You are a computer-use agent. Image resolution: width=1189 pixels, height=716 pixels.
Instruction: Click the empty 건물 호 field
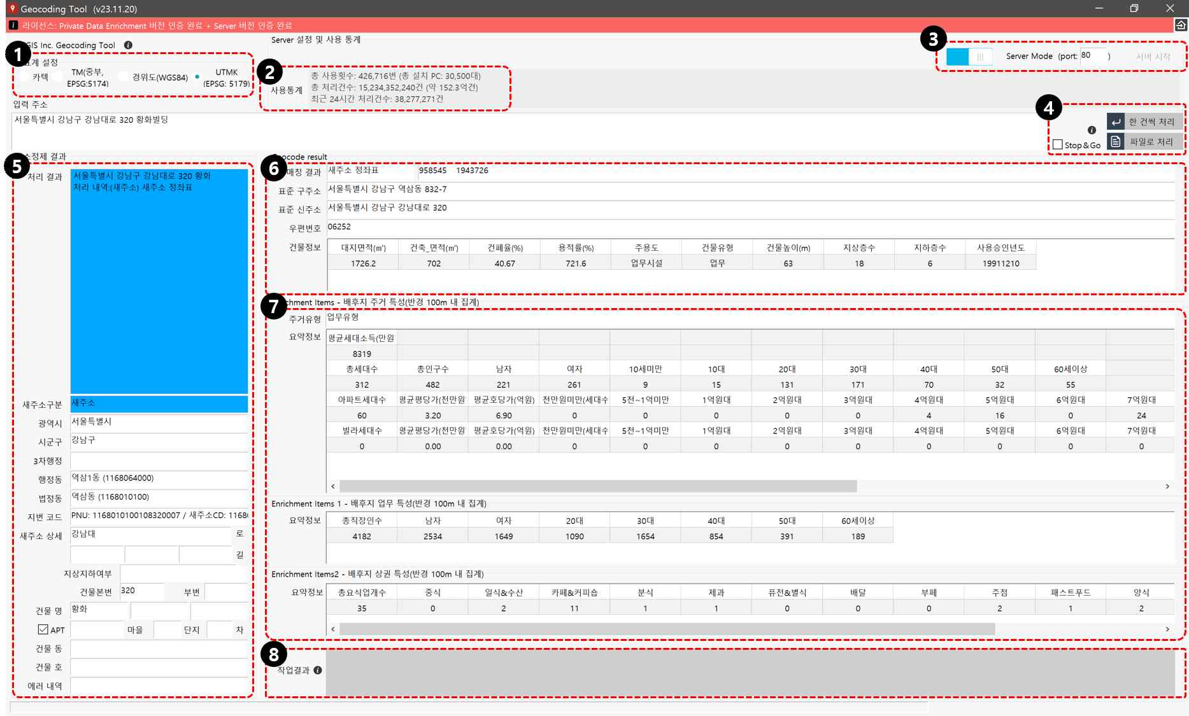(159, 667)
